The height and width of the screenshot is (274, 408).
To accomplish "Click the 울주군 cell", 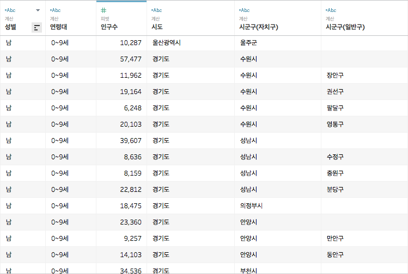I will (248, 42).
